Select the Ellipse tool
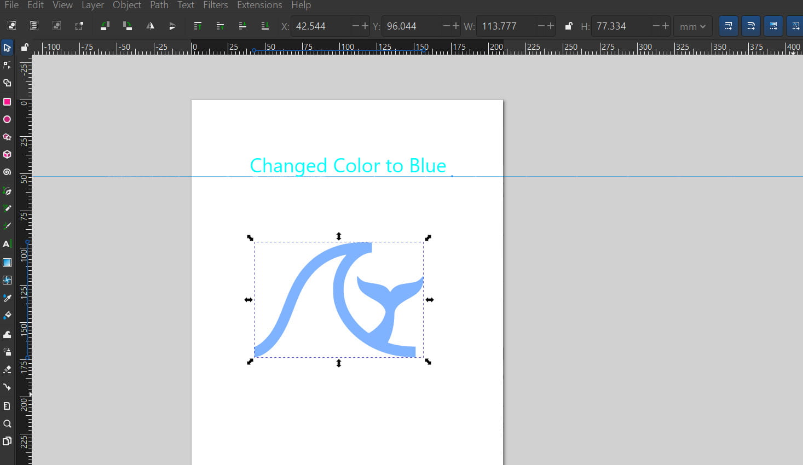This screenshot has height=465, width=803. tap(7, 119)
